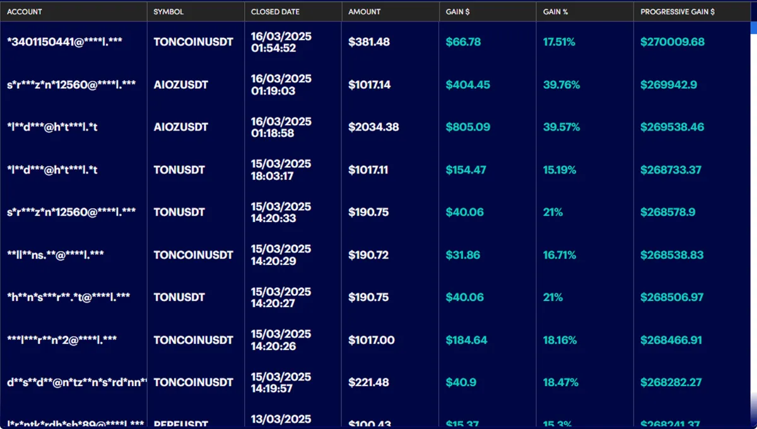Click the PROGRESSIVE GAIN $ column header
This screenshot has height=429, width=757.
tap(678, 12)
